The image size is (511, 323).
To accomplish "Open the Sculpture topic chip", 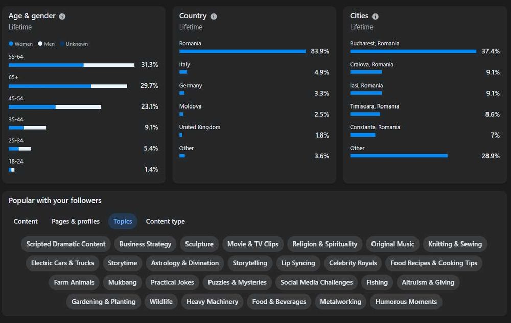I will [x=199, y=244].
